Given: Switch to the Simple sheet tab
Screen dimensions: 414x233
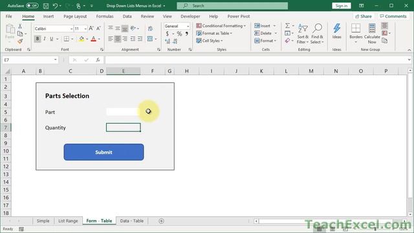Looking at the screenshot, I should point(43,221).
